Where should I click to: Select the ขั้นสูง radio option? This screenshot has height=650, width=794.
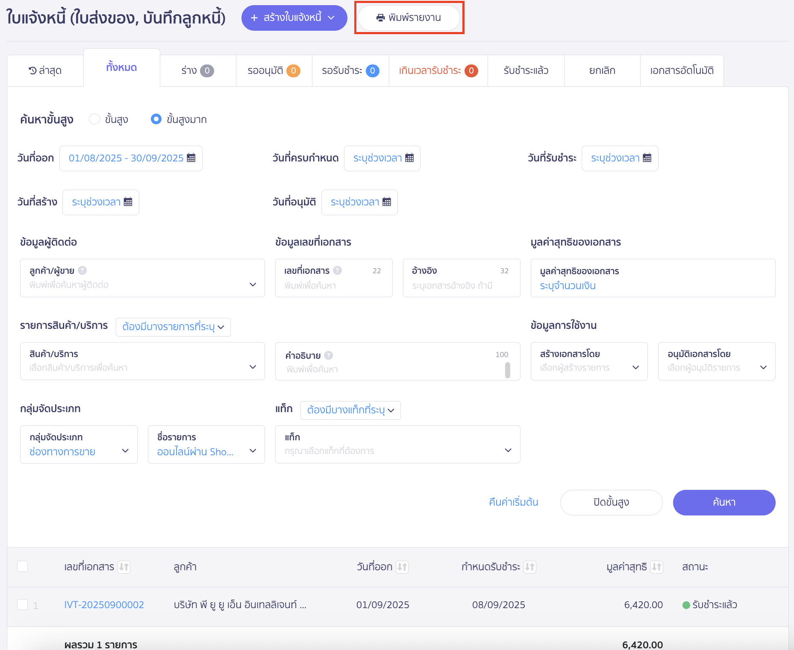[94, 119]
